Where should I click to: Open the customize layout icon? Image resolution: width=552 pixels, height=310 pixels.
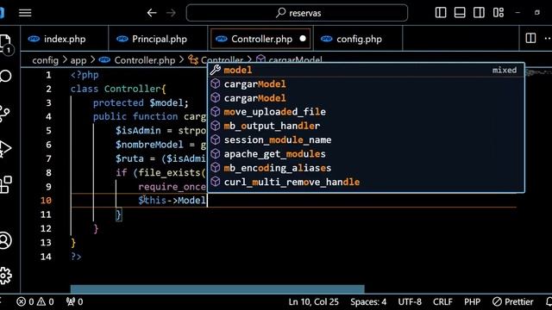pyautogui.click(x=499, y=13)
